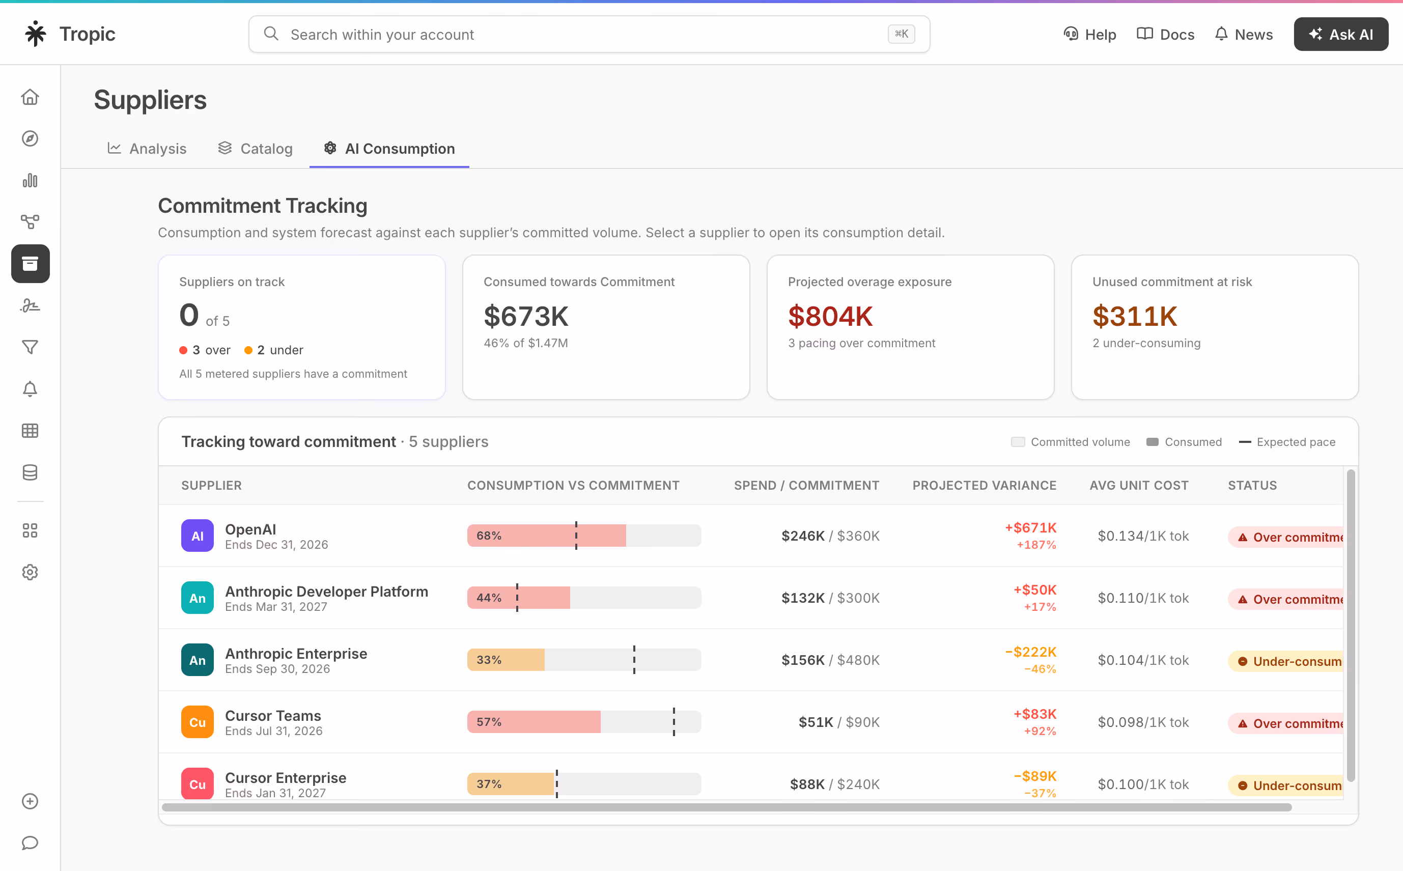
Task: Click the Consumed legend swatch
Action: (x=1152, y=442)
